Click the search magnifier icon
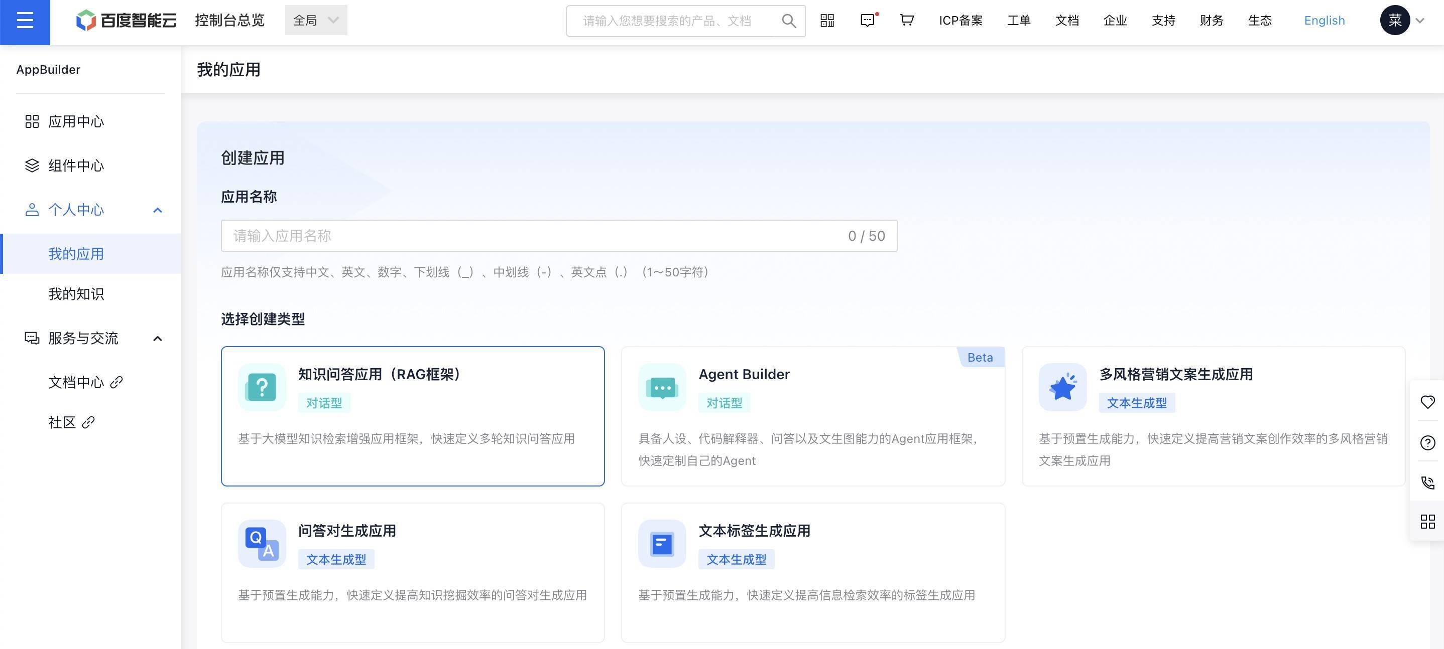The height and width of the screenshot is (649, 1444). pos(789,21)
